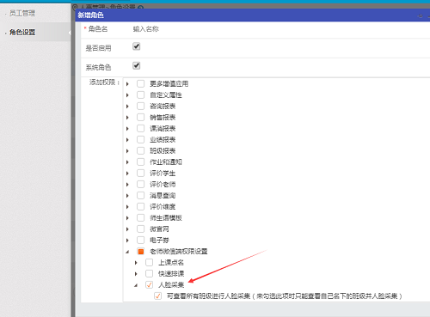This screenshot has height=317, width=430.
Task: Expand the 课消报表 tree node
Action: coord(127,129)
